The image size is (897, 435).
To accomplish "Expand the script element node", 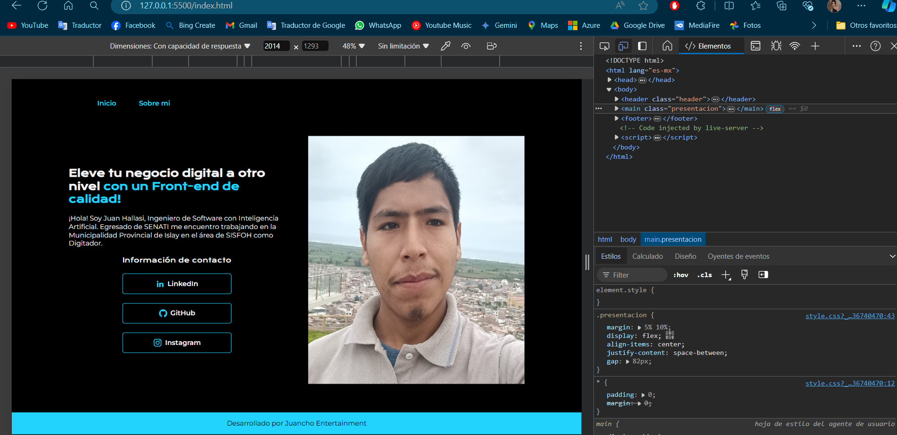I will tap(617, 137).
